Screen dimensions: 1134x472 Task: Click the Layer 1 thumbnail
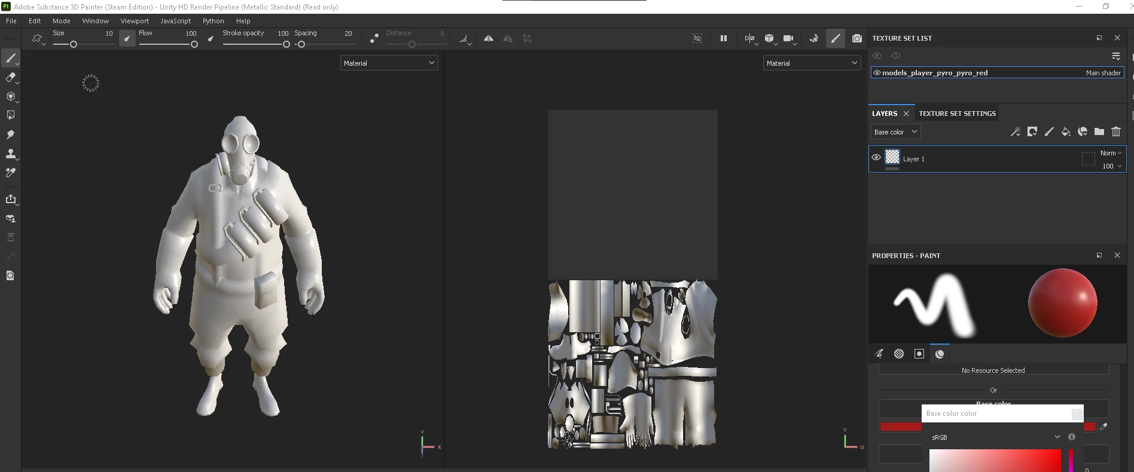click(x=892, y=157)
